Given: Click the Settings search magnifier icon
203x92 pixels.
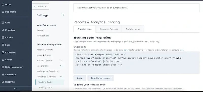Looking at the screenshot, I should point(63,15).
